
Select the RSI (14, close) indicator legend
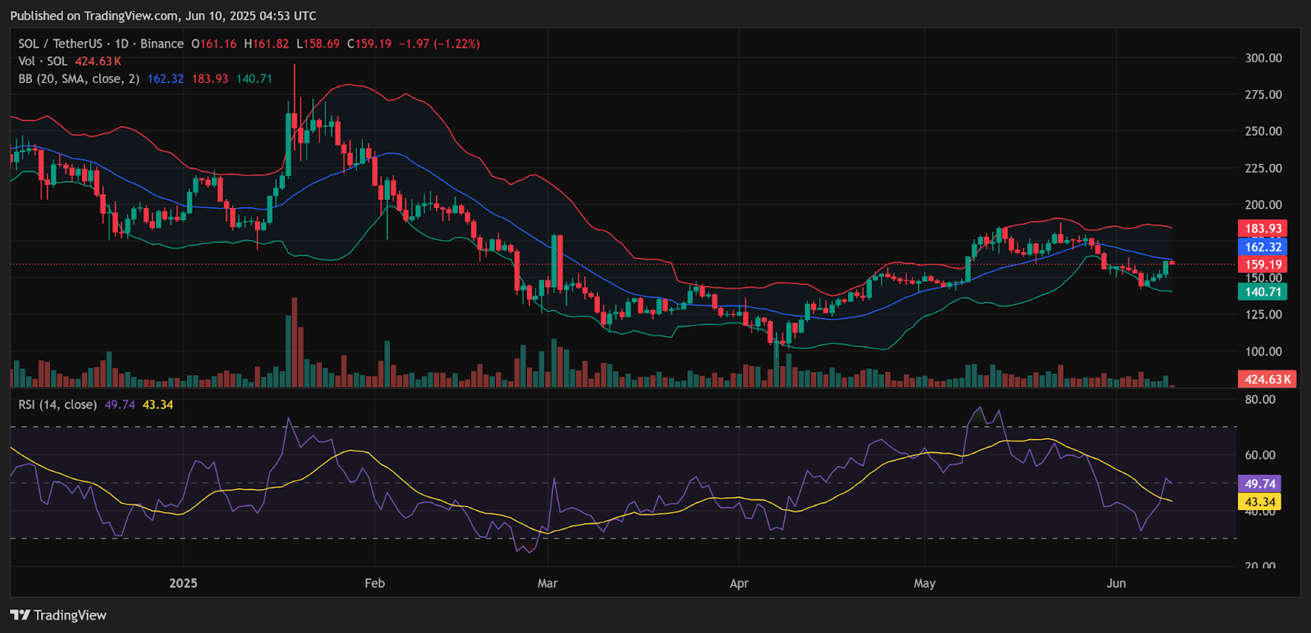[x=57, y=405]
